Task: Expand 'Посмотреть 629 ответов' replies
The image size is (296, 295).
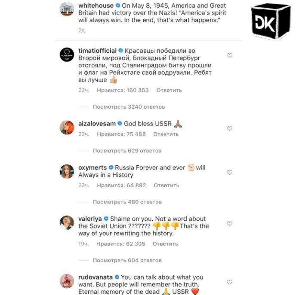Action: point(127,151)
